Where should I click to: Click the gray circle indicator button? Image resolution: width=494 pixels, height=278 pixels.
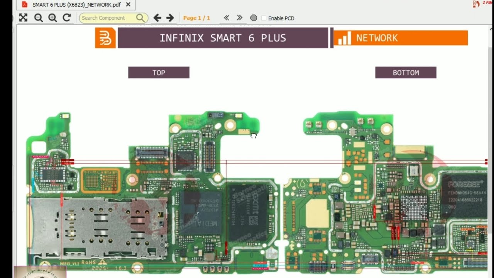point(254,18)
